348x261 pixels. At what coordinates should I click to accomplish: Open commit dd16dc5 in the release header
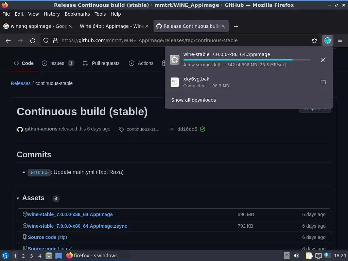187,129
